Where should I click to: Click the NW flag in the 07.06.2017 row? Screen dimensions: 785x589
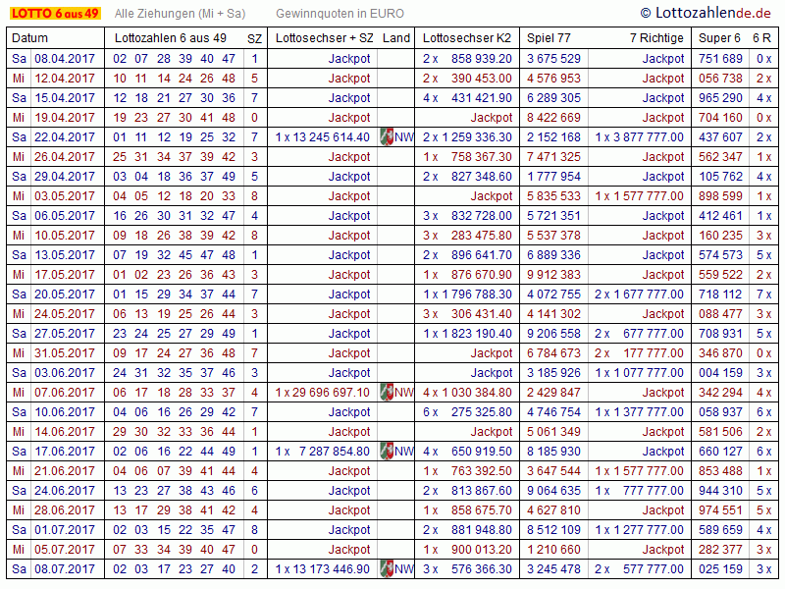click(387, 392)
